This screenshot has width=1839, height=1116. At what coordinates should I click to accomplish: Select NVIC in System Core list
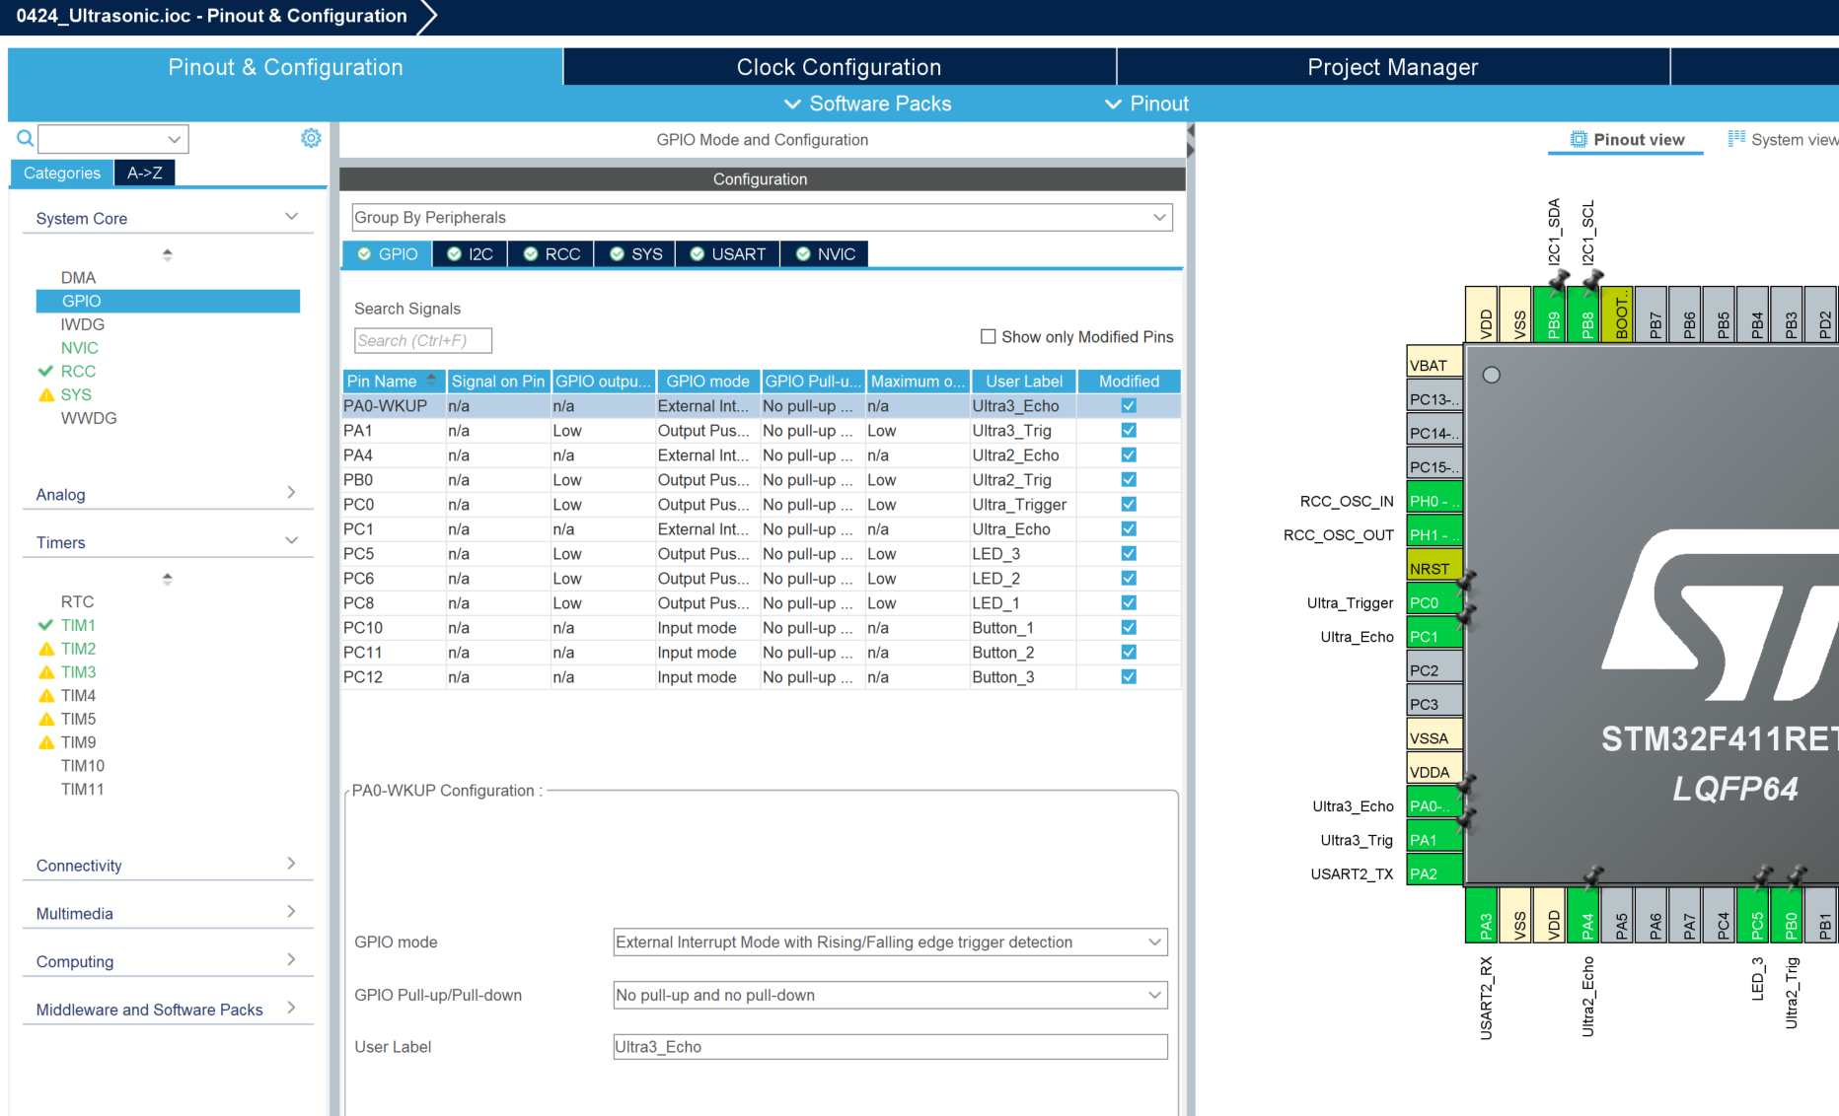80,348
